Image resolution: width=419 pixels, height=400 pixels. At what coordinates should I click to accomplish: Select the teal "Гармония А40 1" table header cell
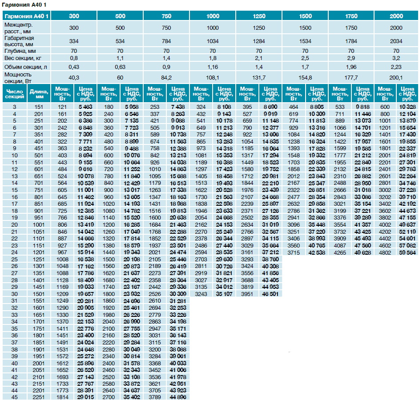[x=26, y=16]
